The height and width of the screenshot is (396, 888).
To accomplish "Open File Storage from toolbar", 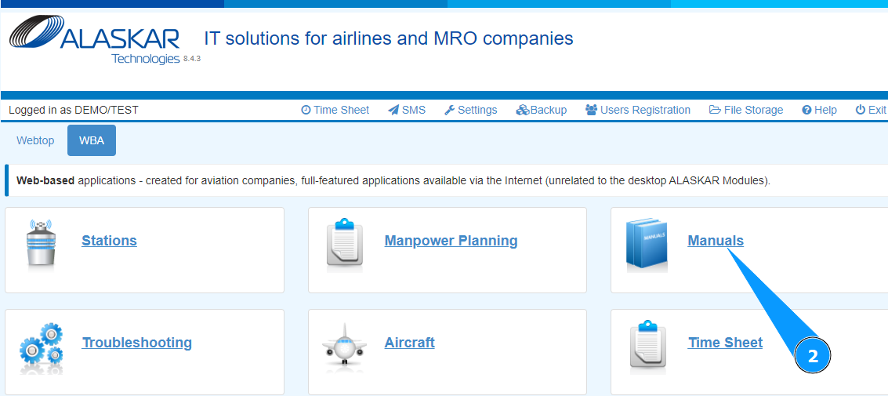I will click(746, 110).
